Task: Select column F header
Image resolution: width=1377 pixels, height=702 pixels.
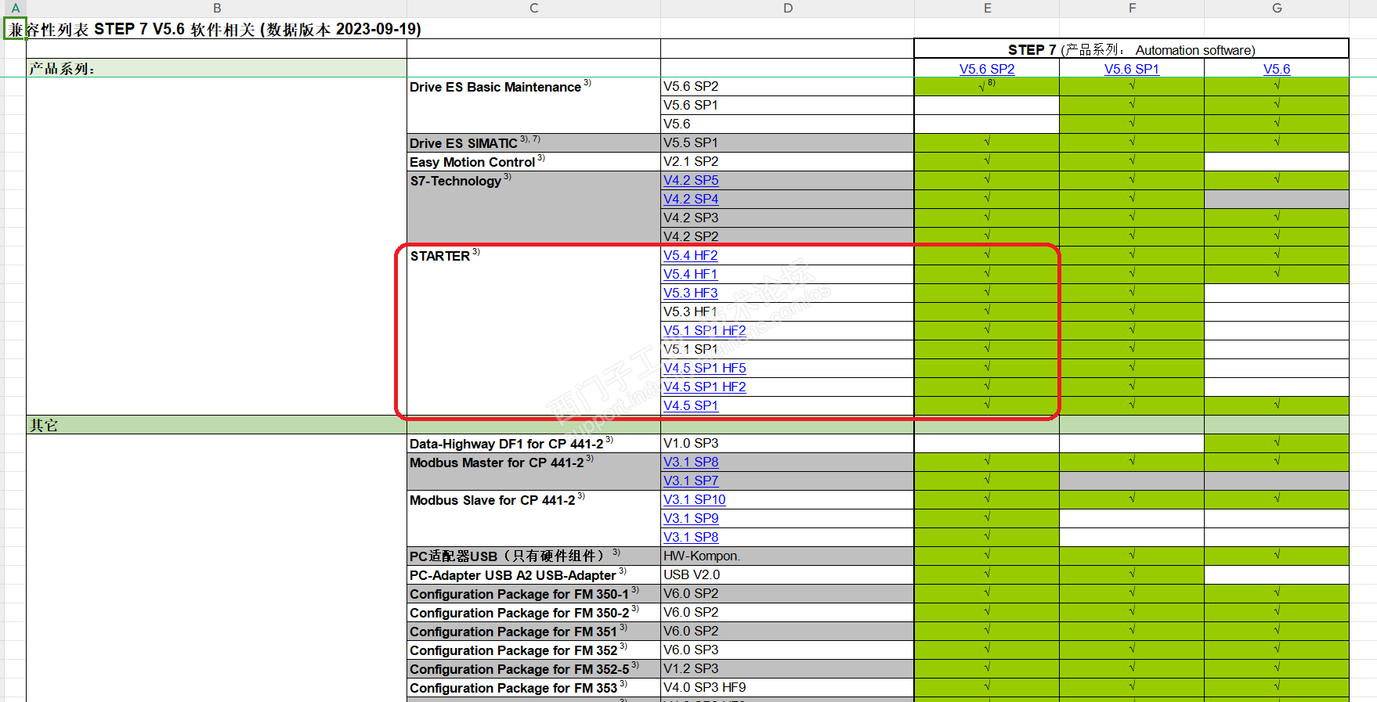Action: click(x=1132, y=8)
